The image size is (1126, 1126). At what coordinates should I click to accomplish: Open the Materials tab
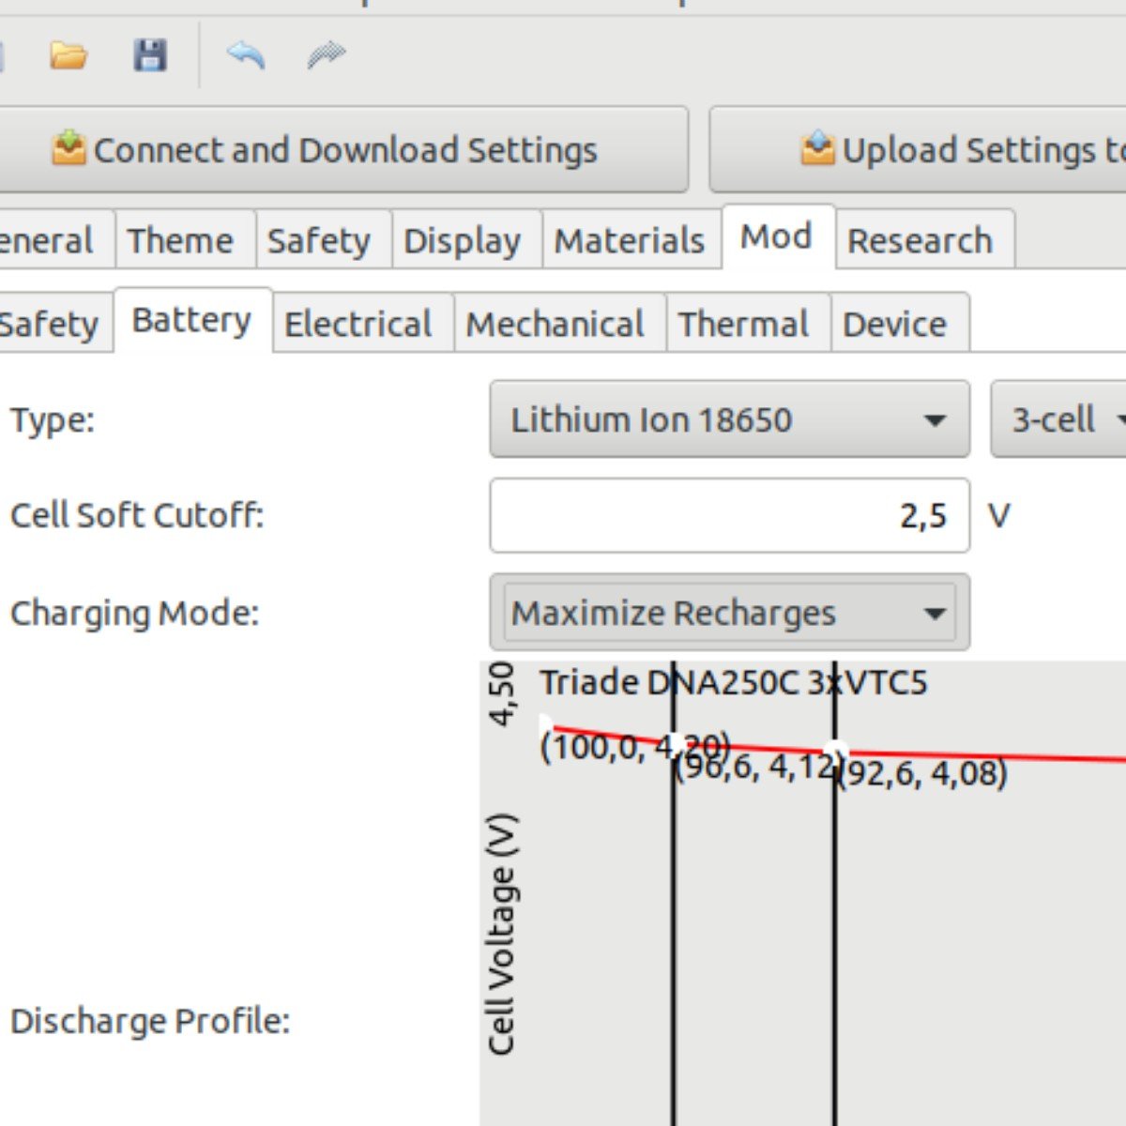(x=629, y=241)
